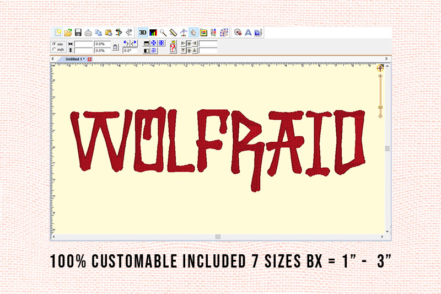Image resolution: width=441 pixels, height=294 pixels.
Task: Click the horizontal scrollbar right arrow
Action: pos(382,237)
